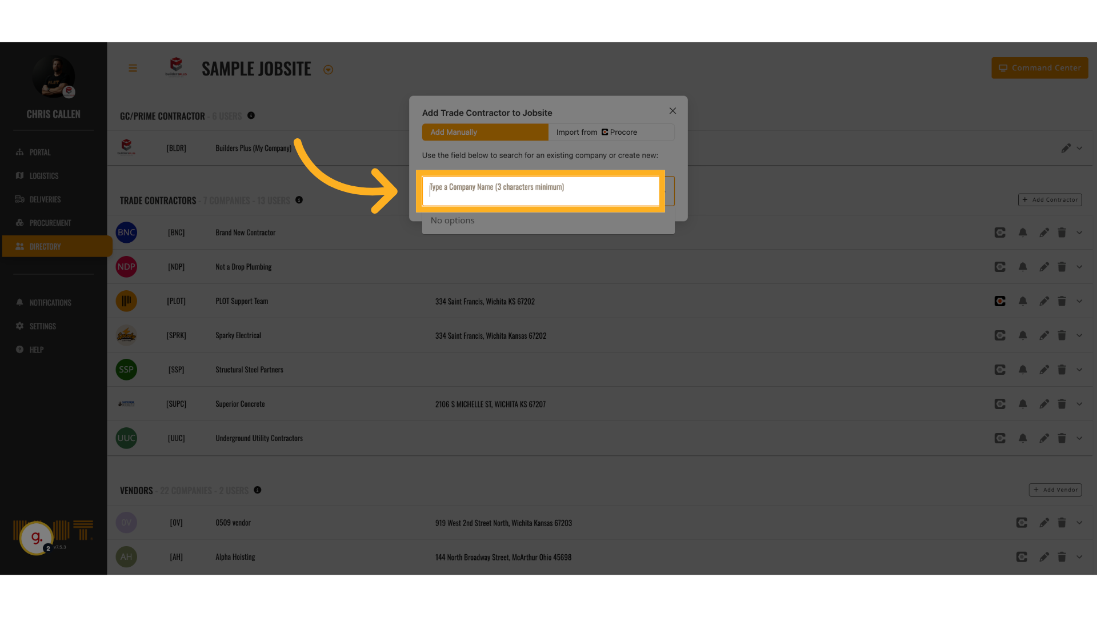Screen dimensions: 1097x617
Task: Click trash icon for Alpha Hoisting
Action: pyautogui.click(x=1062, y=557)
